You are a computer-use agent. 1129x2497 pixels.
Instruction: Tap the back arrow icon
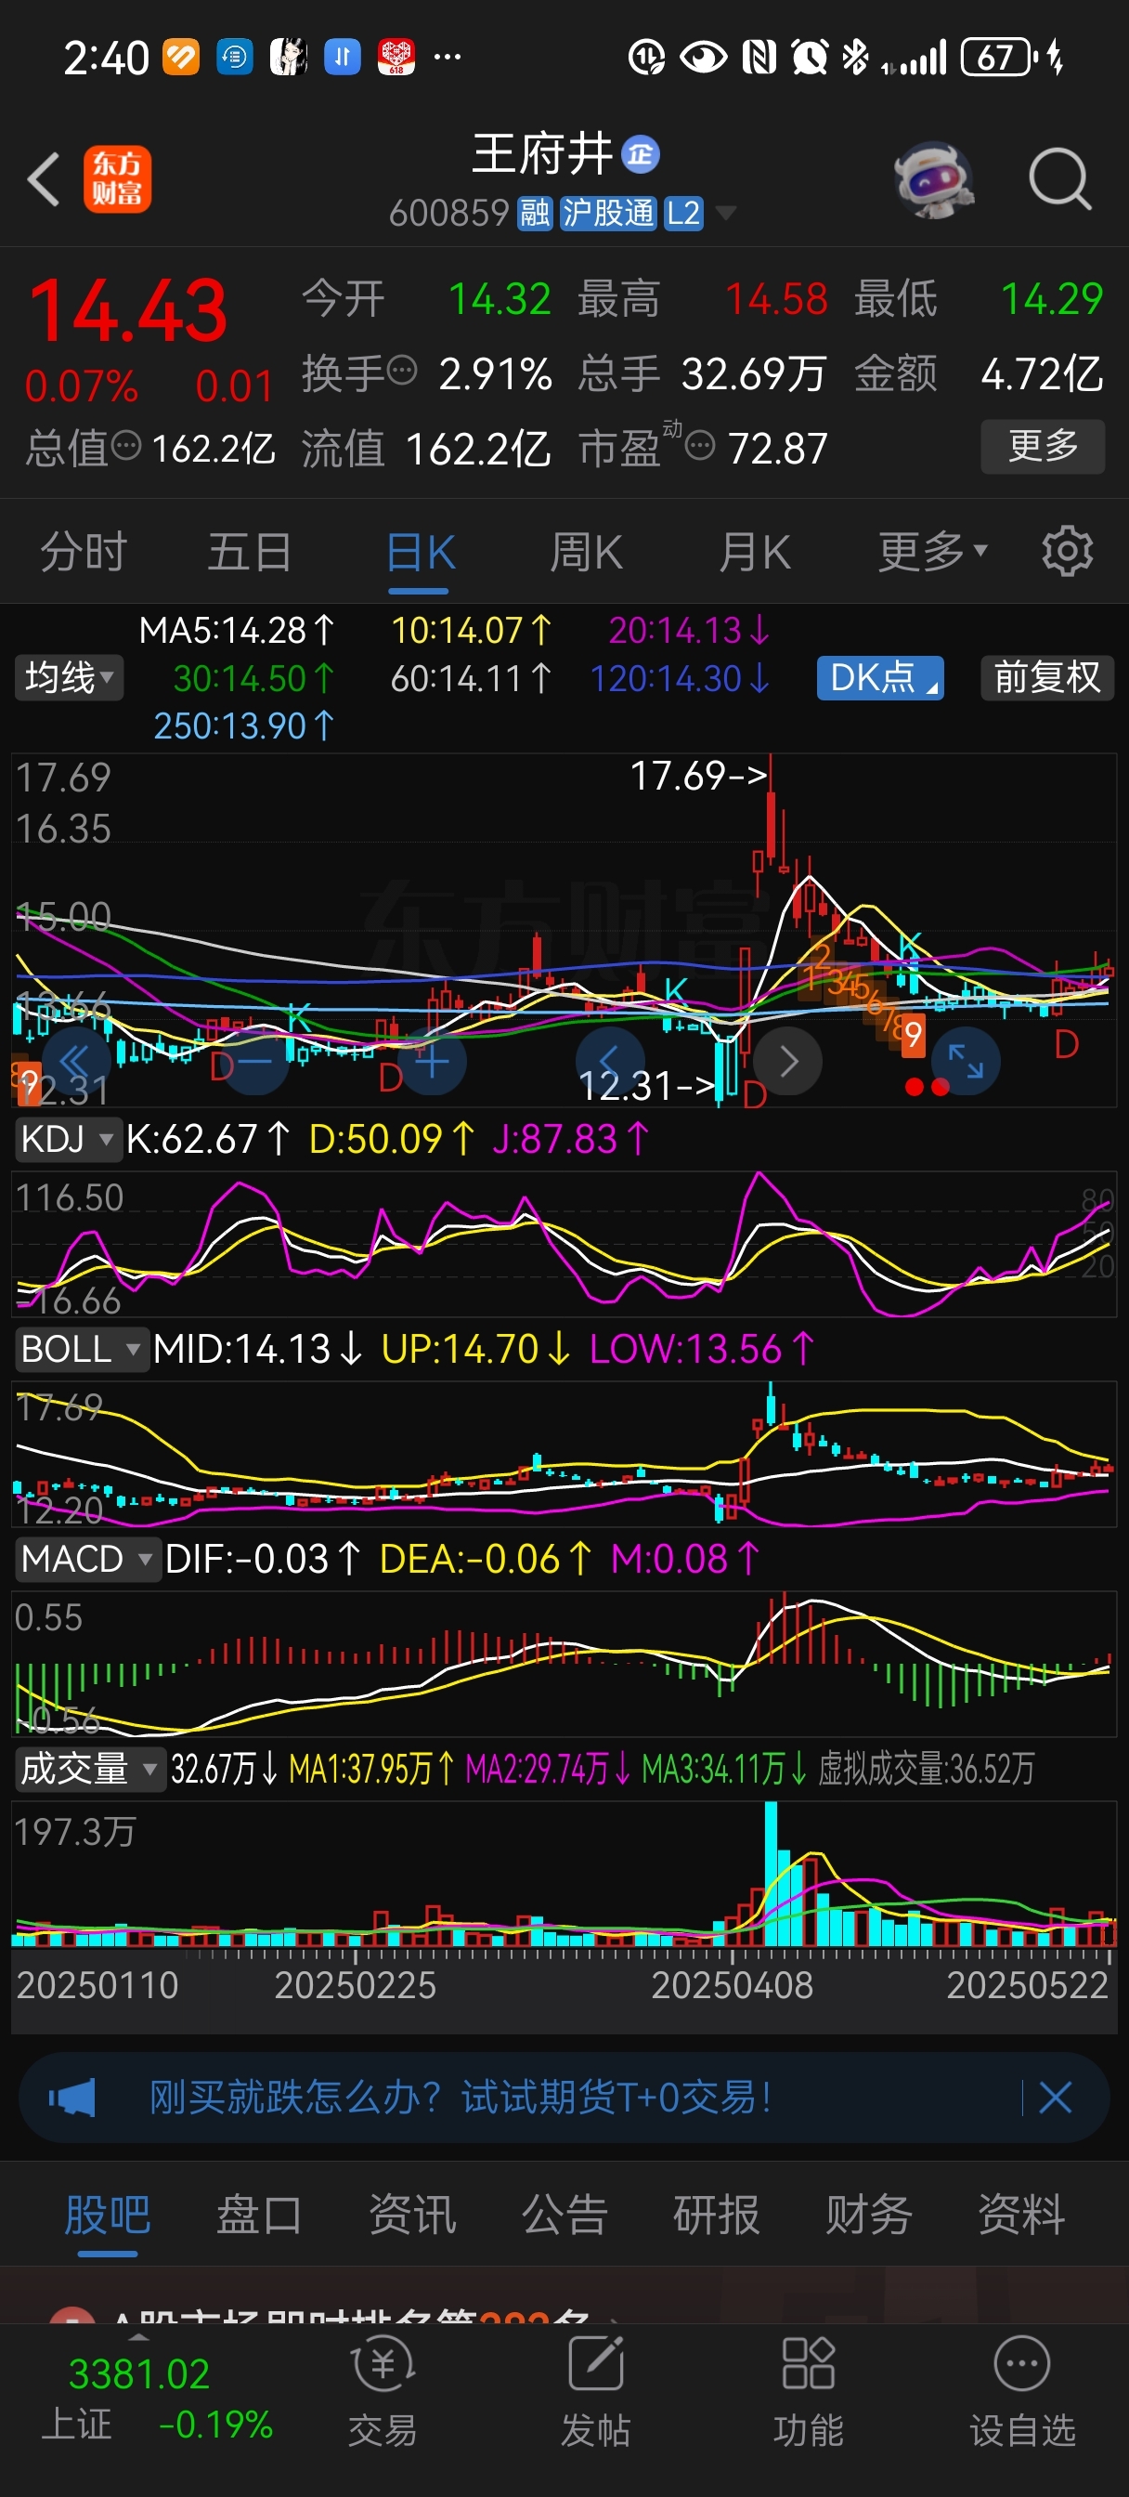point(44,179)
